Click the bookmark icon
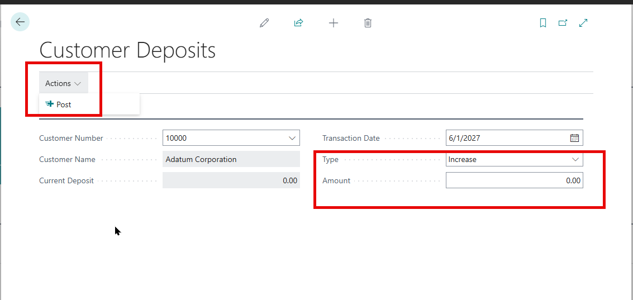Viewport: 633px width, 300px height. [543, 23]
